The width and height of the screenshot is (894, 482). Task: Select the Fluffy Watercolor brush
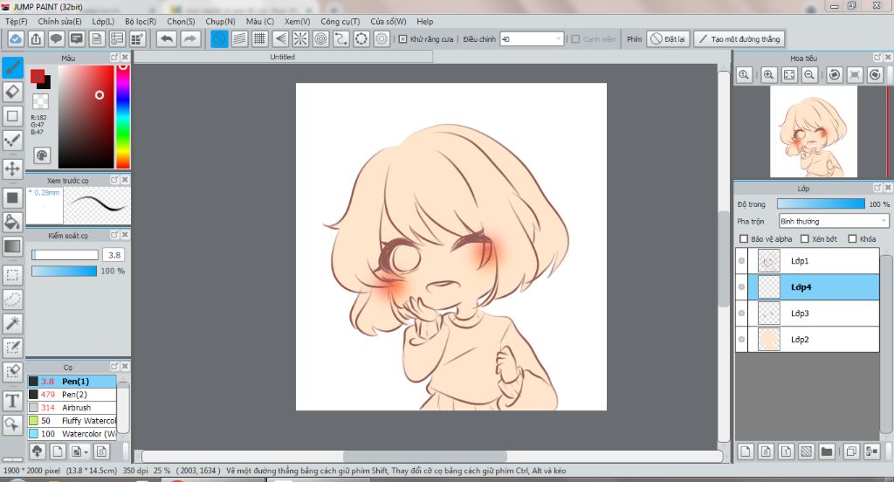click(x=72, y=420)
